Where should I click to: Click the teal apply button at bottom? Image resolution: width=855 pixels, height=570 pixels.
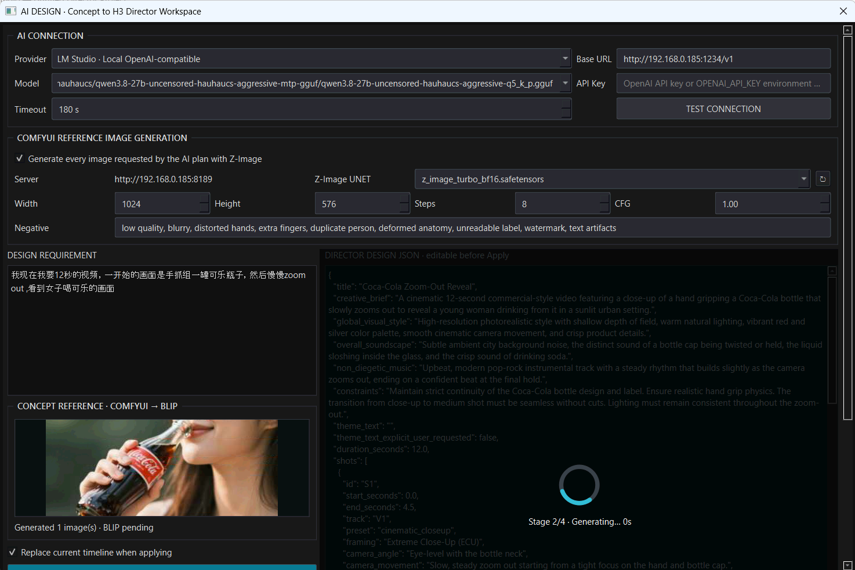pyautogui.click(x=162, y=567)
